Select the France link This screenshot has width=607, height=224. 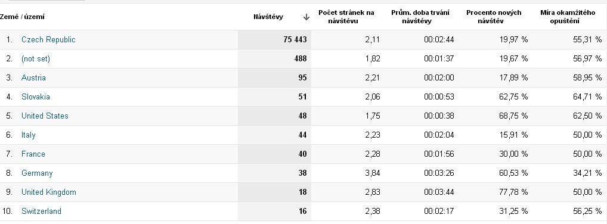pyautogui.click(x=33, y=154)
